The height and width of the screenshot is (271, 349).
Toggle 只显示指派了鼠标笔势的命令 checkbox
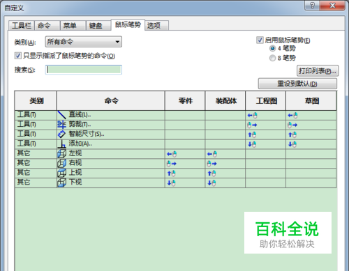point(18,56)
